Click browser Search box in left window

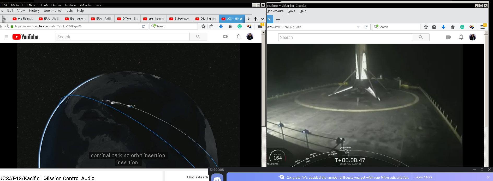click(x=174, y=26)
